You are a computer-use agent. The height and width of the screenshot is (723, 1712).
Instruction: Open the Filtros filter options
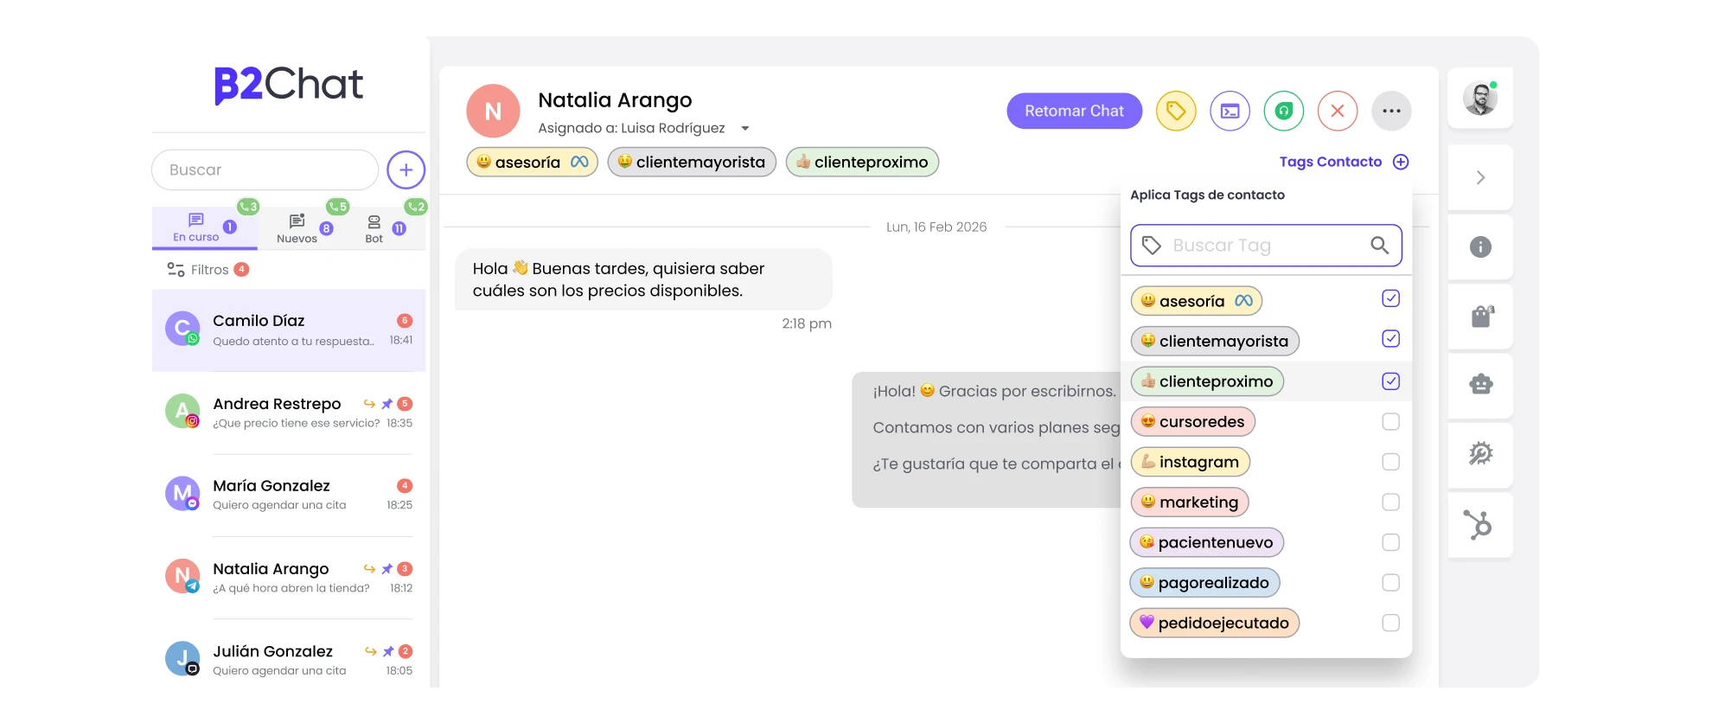tap(208, 270)
